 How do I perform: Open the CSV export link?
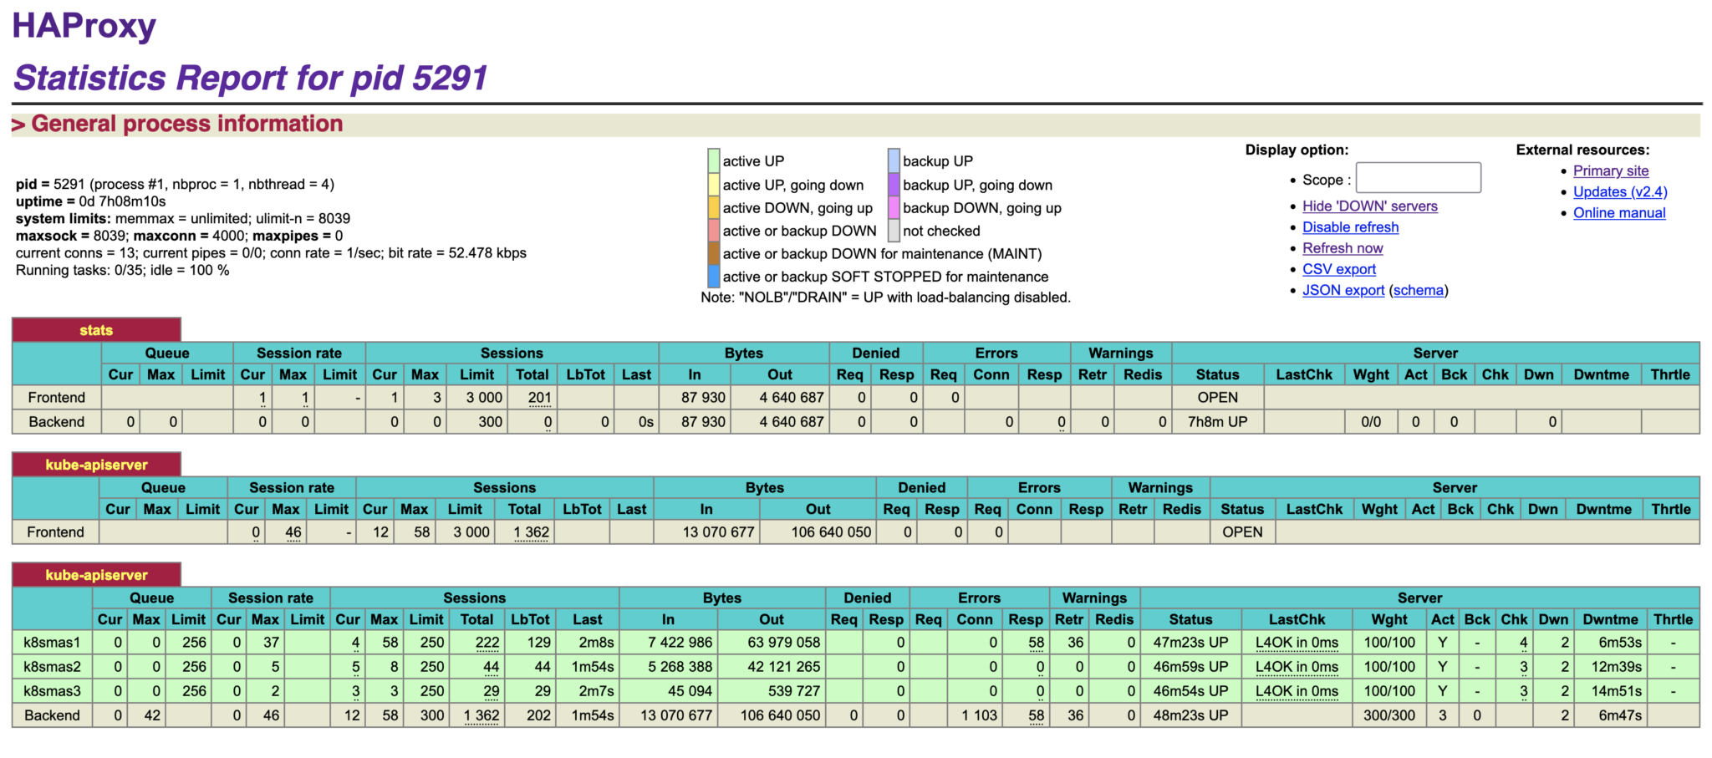click(x=1338, y=269)
